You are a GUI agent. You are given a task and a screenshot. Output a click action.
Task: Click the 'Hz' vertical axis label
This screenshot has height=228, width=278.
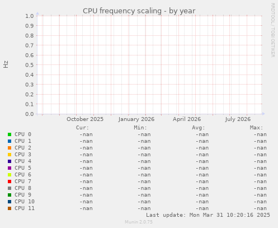pyautogui.click(x=6, y=64)
